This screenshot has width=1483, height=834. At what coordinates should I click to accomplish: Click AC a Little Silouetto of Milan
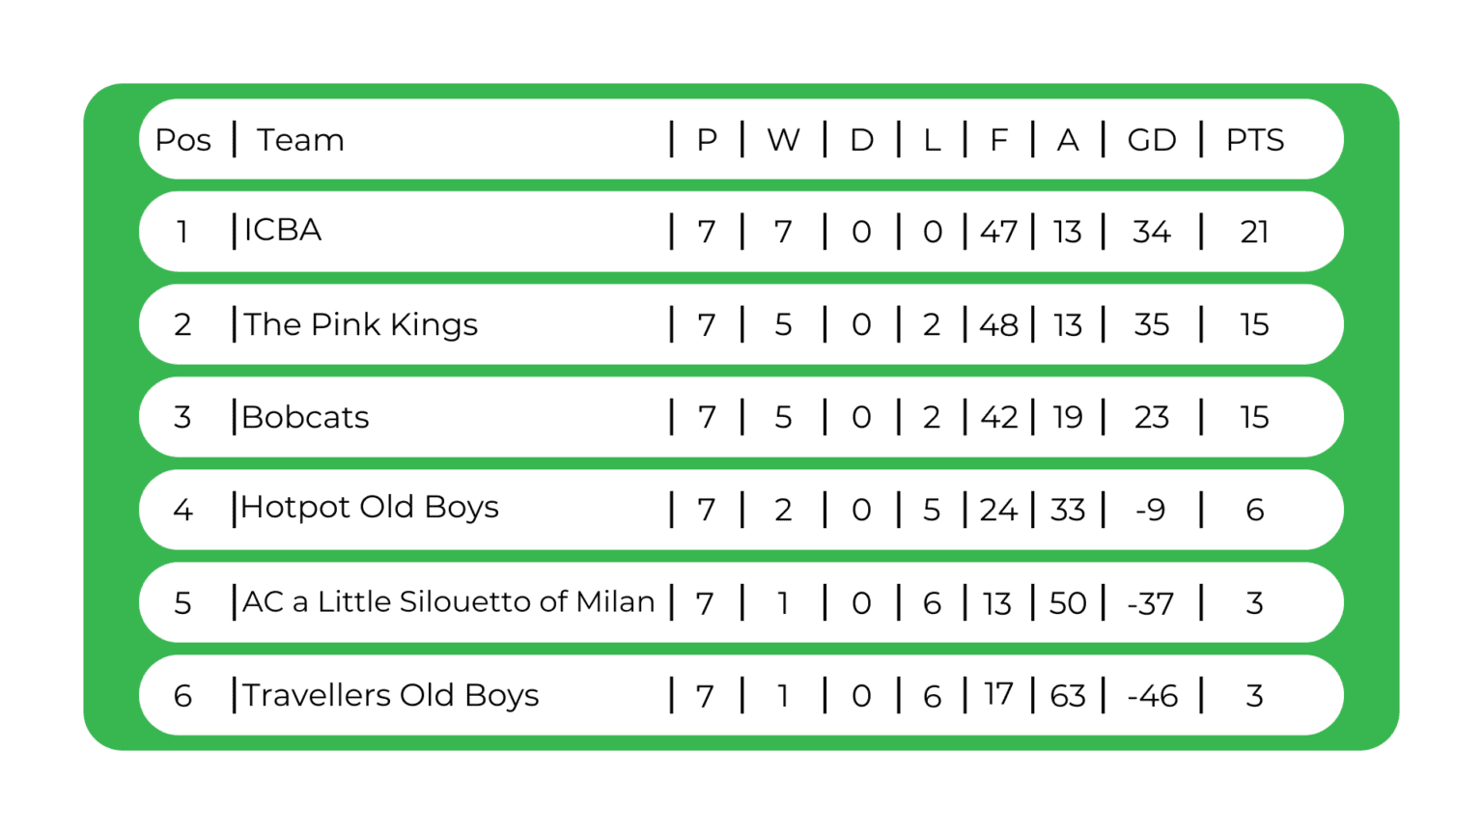click(x=449, y=601)
